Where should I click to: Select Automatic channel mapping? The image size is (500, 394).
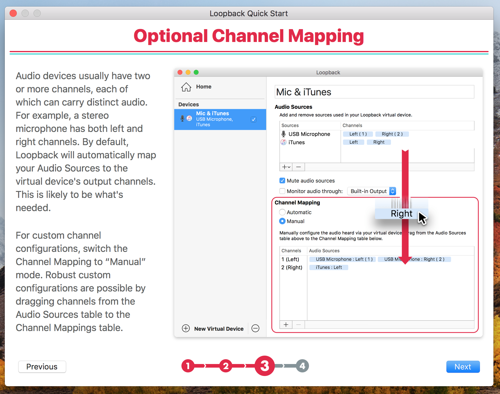(x=282, y=212)
